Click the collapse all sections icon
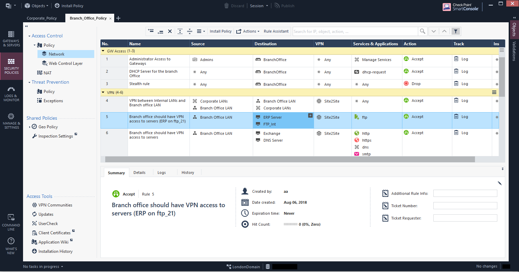519x272 pixels. tap(190, 31)
